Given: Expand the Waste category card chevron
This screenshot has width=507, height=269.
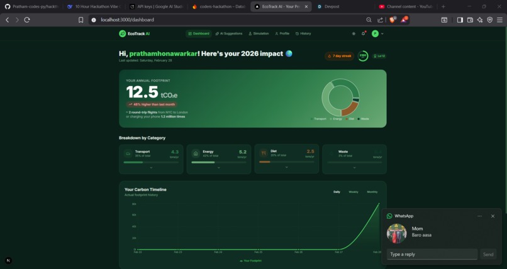Looking at the screenshot, I should click(354, 168).
